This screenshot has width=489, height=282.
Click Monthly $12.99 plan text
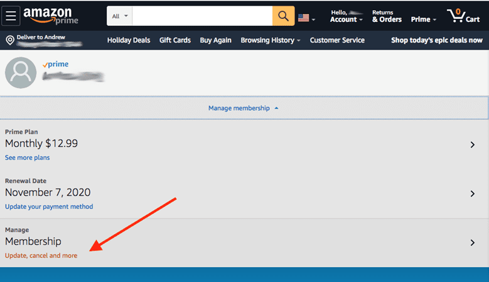(41, 143)
